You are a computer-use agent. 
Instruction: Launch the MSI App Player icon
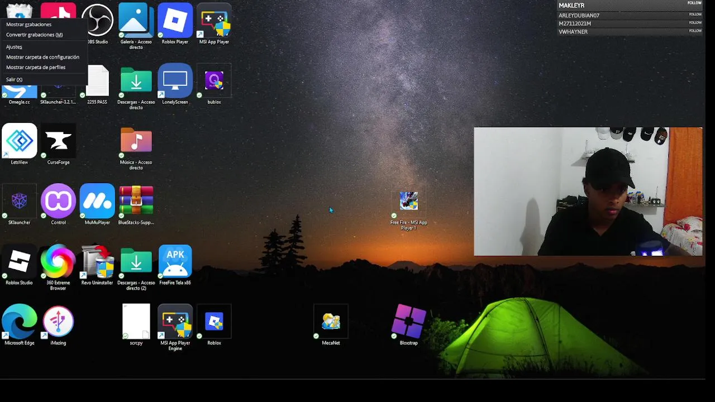coord(214,21)
